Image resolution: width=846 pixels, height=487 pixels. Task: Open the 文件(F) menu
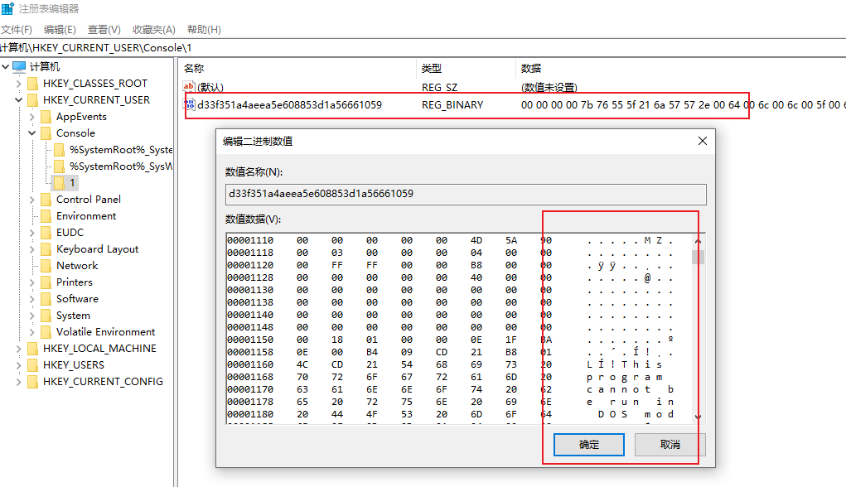[16, 30]
